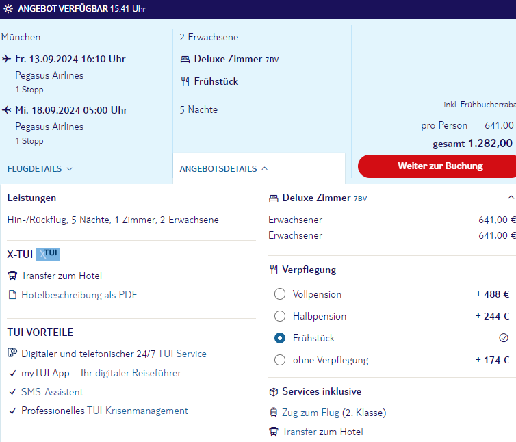
Task: Expand the Flugdetails section
Action: (x=40, y=169)
